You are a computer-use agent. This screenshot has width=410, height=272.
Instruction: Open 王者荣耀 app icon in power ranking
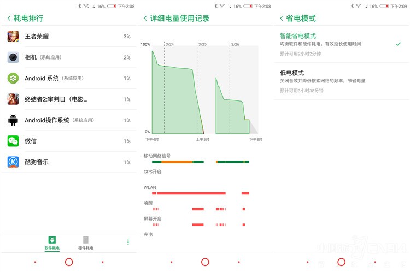[x=13, y=36]
